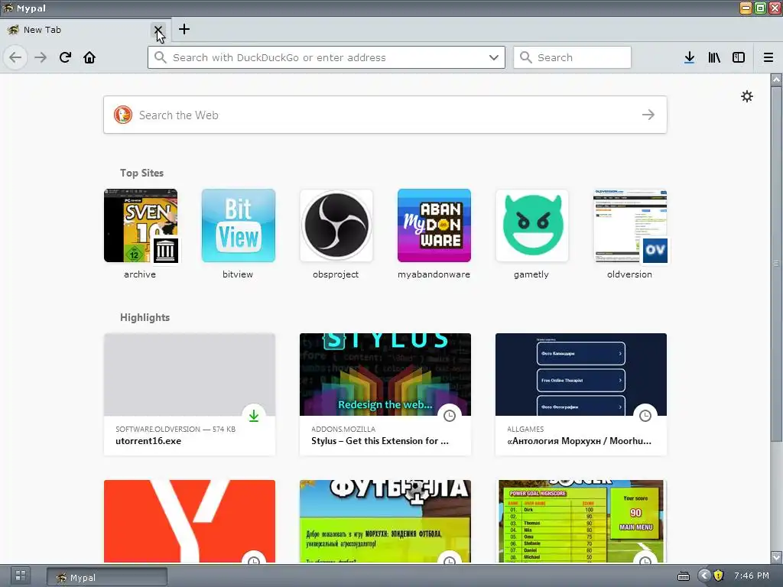Reload the current page
This screenshot has height=587, width=783.
66,57
